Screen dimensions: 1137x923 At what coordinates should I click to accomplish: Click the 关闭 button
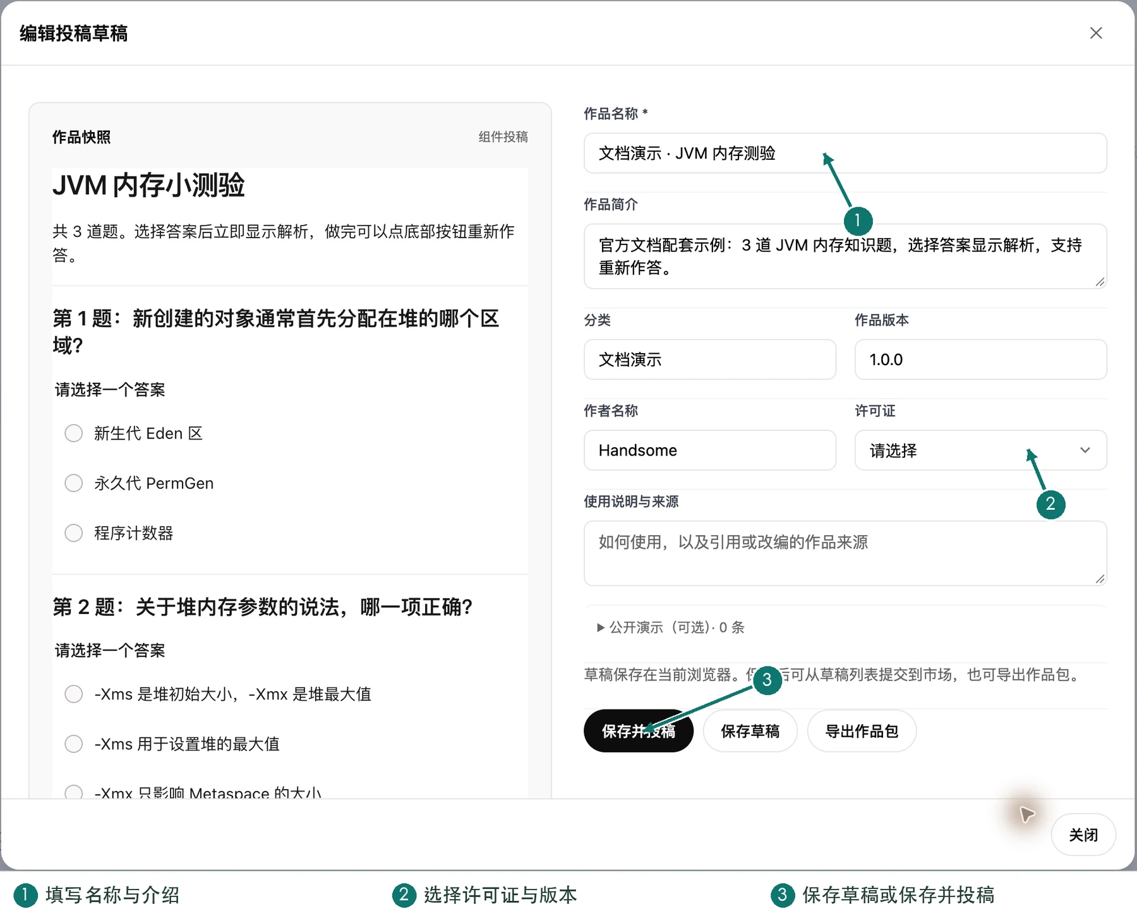point(1083,835)
